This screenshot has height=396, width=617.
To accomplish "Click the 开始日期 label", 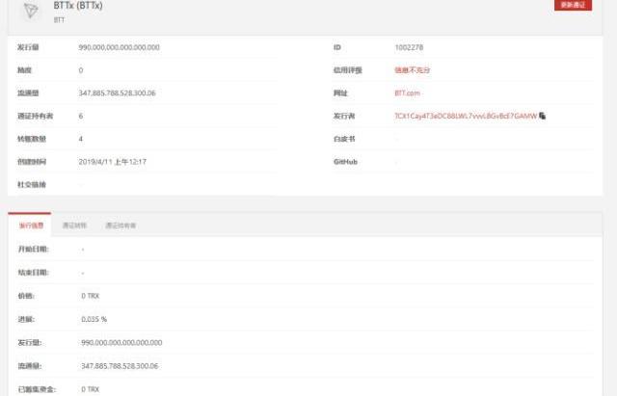I will coord(34,249).
